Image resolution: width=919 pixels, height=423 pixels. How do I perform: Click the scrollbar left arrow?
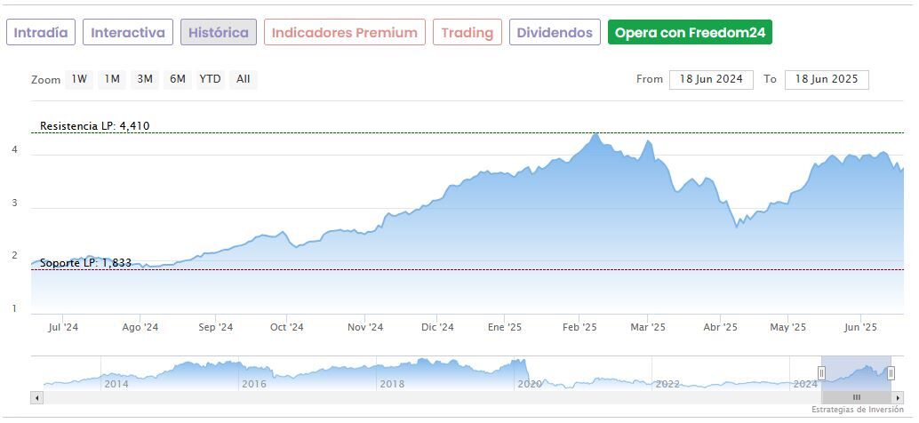coord(37,397)
